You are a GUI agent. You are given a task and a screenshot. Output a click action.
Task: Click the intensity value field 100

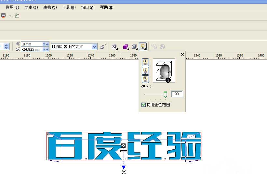pyautogui.click(x=177, y=94)
